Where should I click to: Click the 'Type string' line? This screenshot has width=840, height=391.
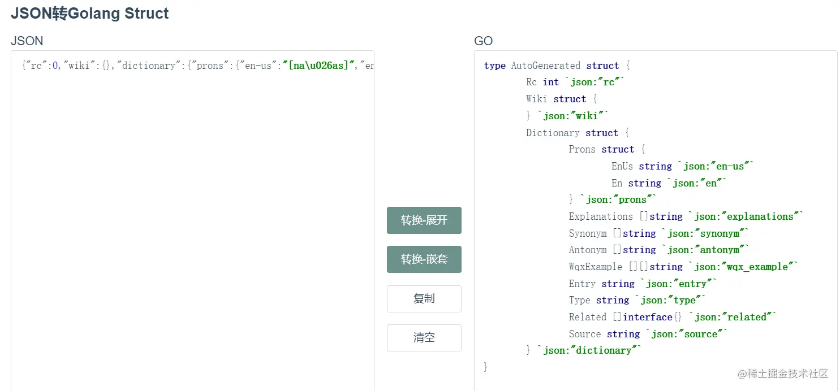[x=637, y=300]
